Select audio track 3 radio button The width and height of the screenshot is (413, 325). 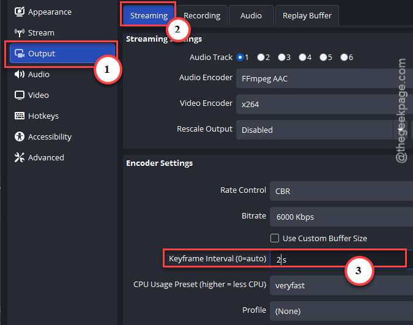(x=281, y=57)
